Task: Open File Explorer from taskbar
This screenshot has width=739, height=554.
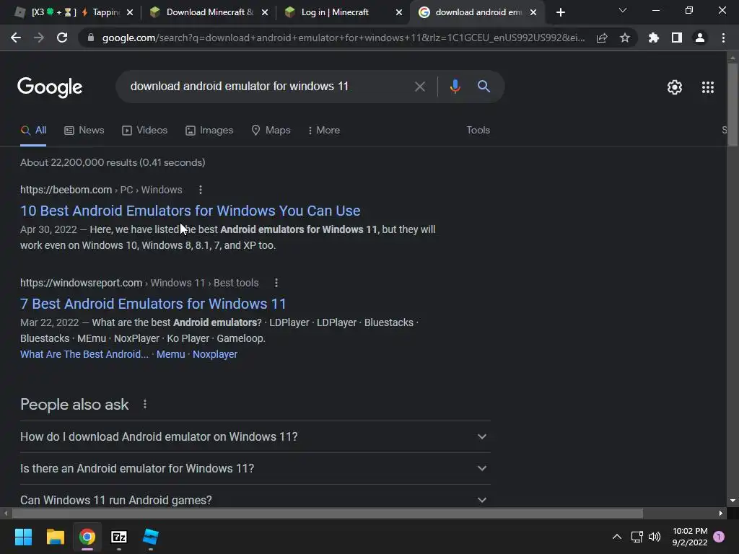Action: click(x=55, y=537)
